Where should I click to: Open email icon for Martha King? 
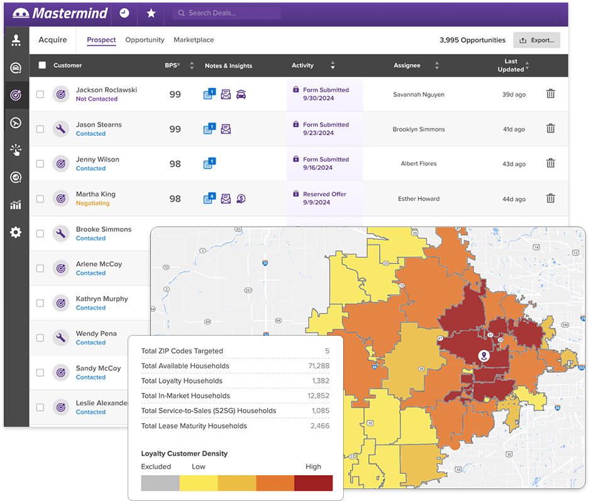[x=226, y=199]
